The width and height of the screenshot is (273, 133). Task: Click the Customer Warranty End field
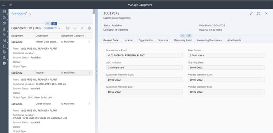(x=144, y=92)
